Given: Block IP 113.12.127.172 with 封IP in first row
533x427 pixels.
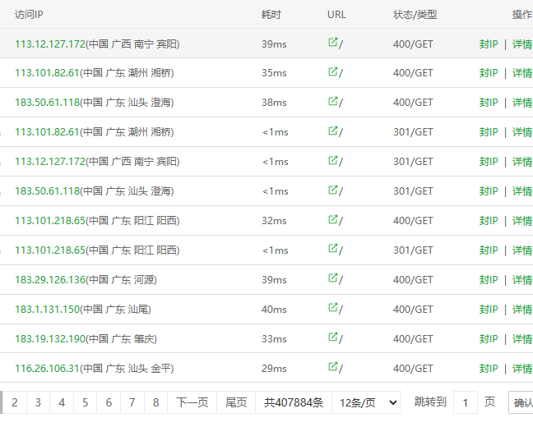Looking at the screenshot, I should click(x=489, y=44).
